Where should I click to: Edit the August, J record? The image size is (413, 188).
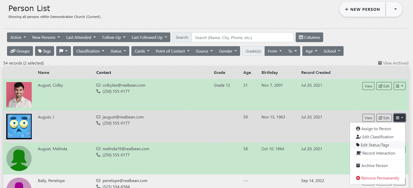(384, 118)
